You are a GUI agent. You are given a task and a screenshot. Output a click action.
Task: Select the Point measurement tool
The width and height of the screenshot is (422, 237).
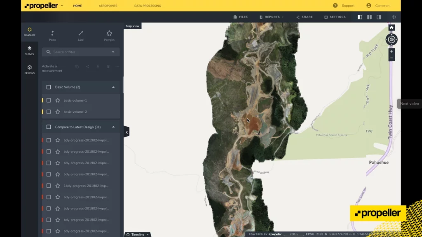52,35
